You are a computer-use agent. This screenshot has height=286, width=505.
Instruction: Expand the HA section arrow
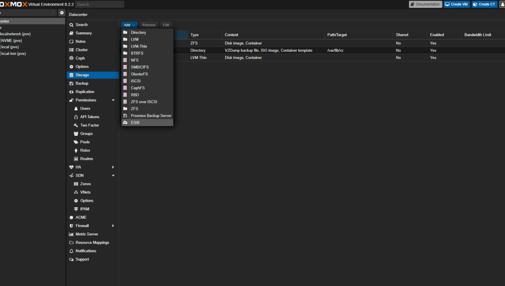[113, 167]
